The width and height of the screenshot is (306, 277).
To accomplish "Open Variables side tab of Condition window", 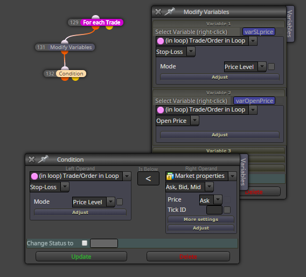I will pyautogui.click(x=244, y=172).
